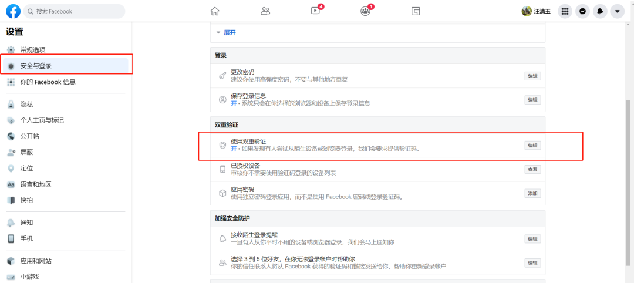This screenshot has width=634, height=283.
Task: Click 编辑 button for 更改密码
Action: [532, 76]
